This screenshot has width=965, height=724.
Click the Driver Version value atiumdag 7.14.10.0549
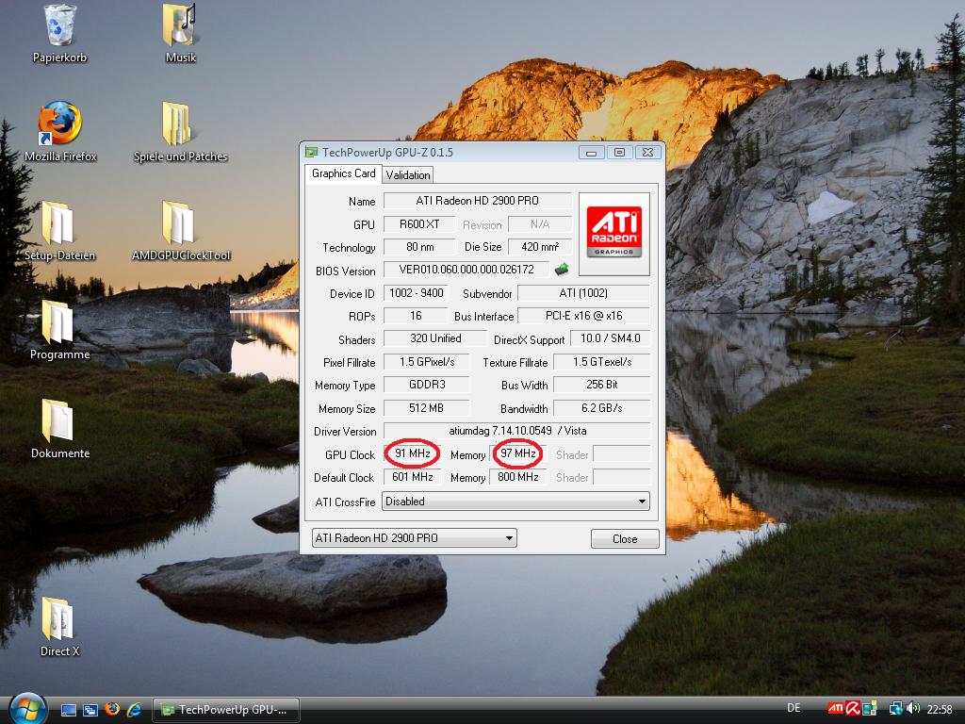517,431
